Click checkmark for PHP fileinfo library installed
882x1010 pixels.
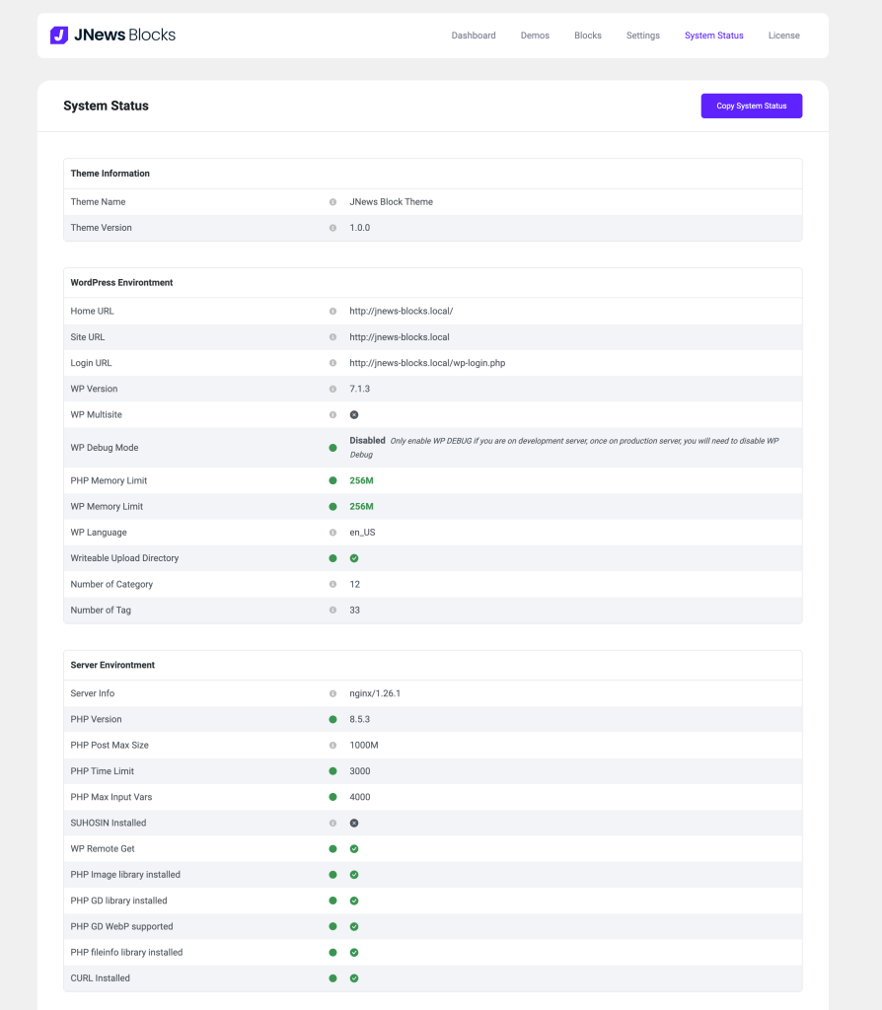coord(354,952)
